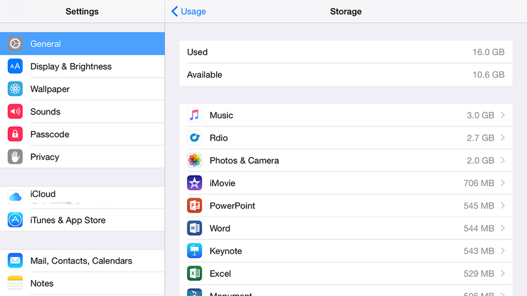The width and height of the screenshot is (527, 296).
Task: Open Passcode settings
Action: [x=82, y=134]
